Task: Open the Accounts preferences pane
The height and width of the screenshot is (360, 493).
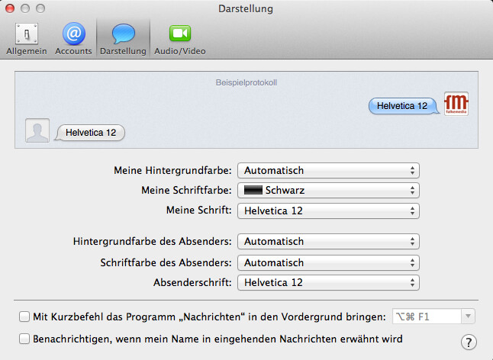Action: 73,39
